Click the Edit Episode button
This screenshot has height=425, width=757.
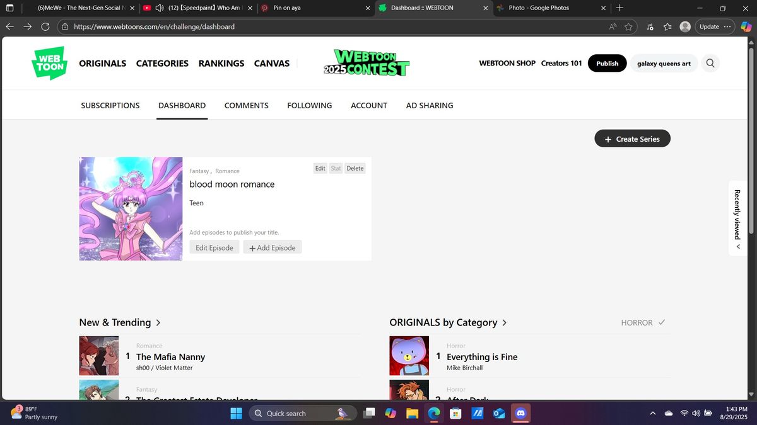click(x=214, y=247)
